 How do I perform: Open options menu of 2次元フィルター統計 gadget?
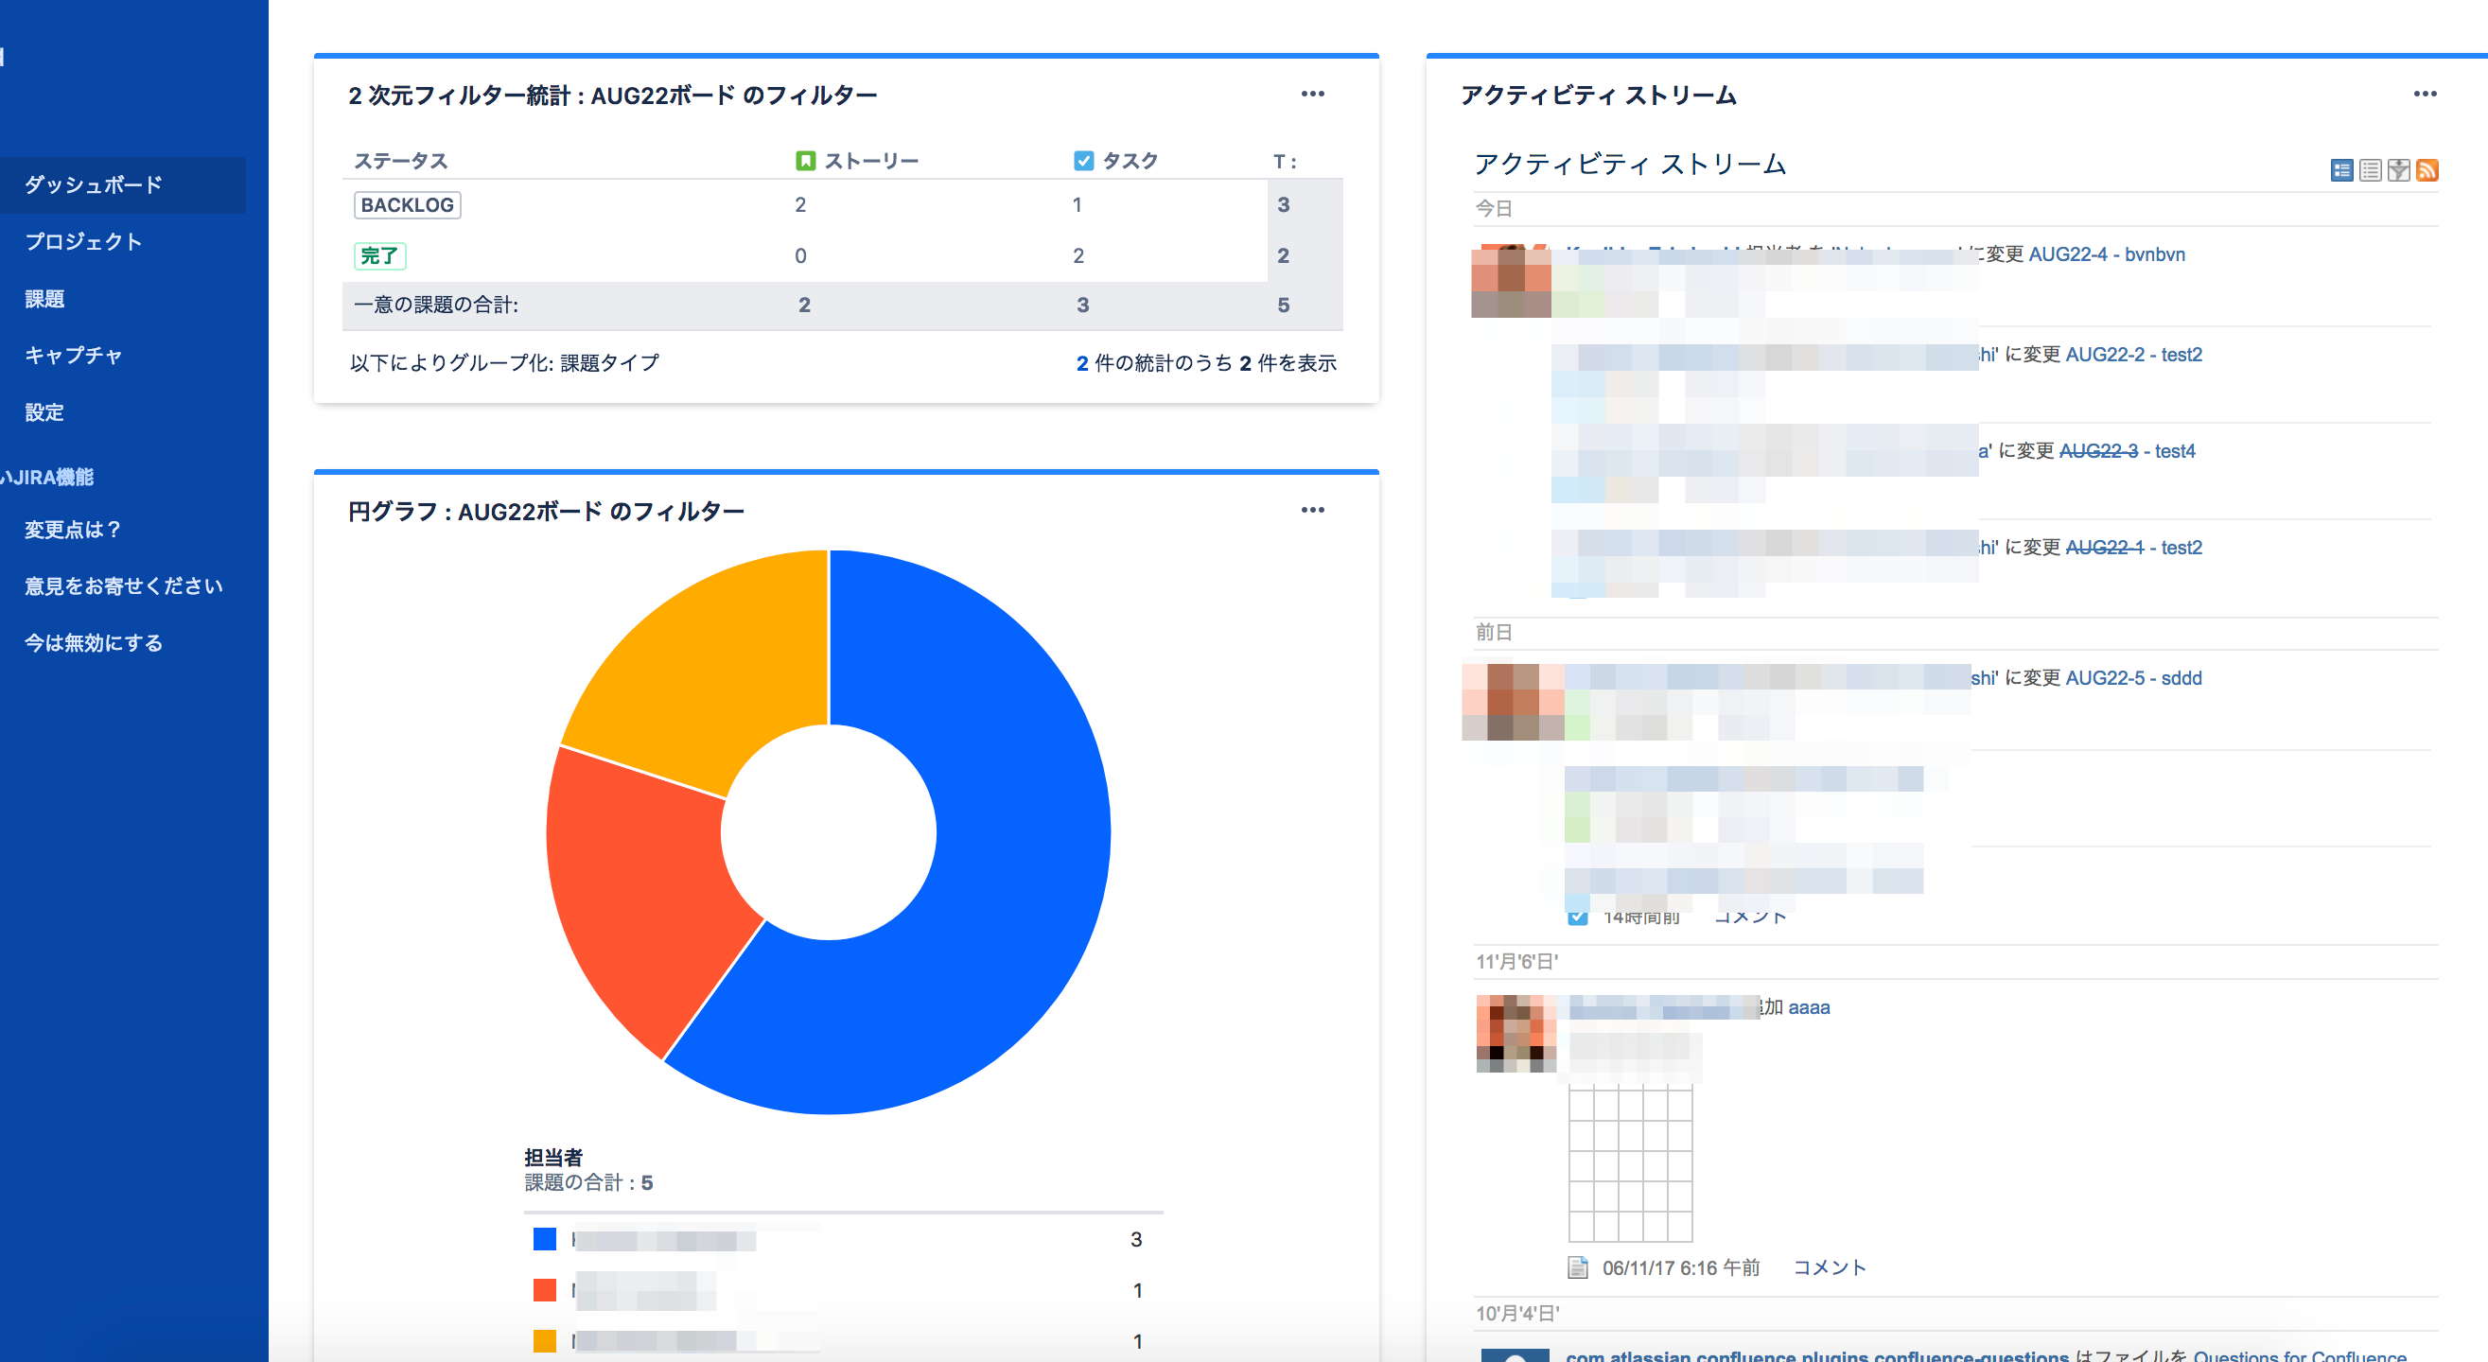(x=1312, y=94)
